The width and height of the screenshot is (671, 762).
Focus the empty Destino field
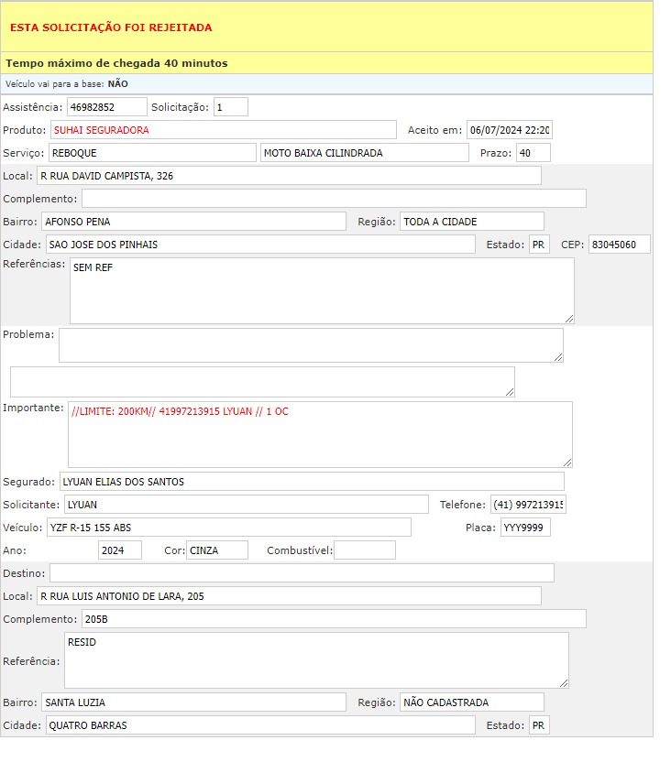[302, 573]
